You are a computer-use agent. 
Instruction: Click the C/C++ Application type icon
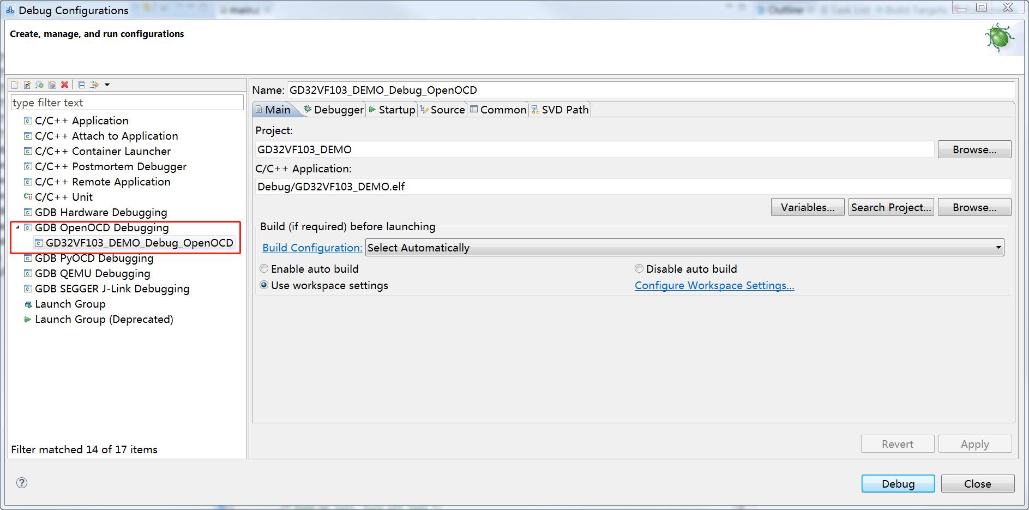tap(28, 121)
